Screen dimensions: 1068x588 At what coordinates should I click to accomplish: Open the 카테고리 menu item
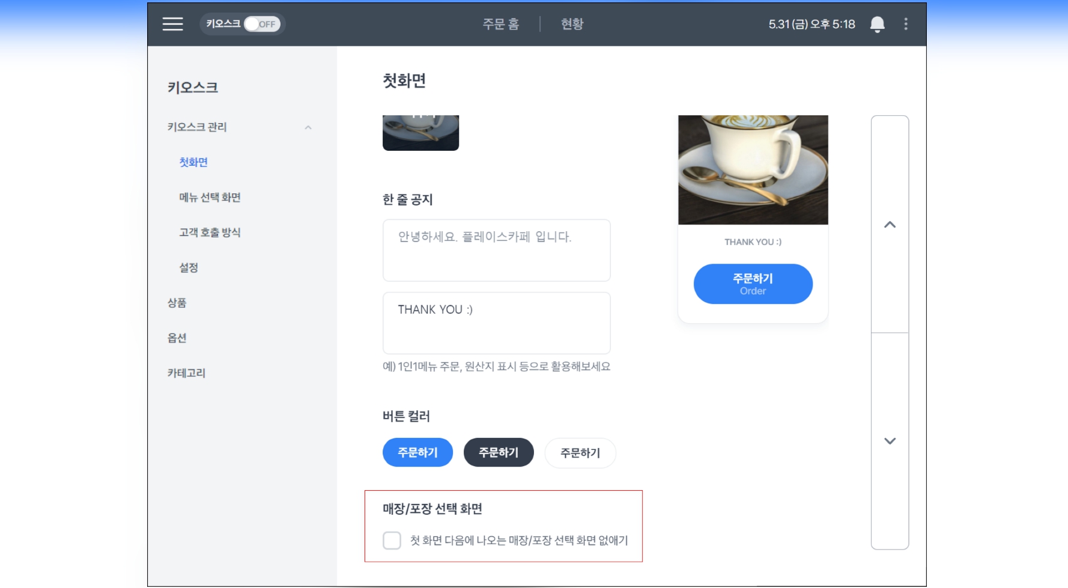186,373
